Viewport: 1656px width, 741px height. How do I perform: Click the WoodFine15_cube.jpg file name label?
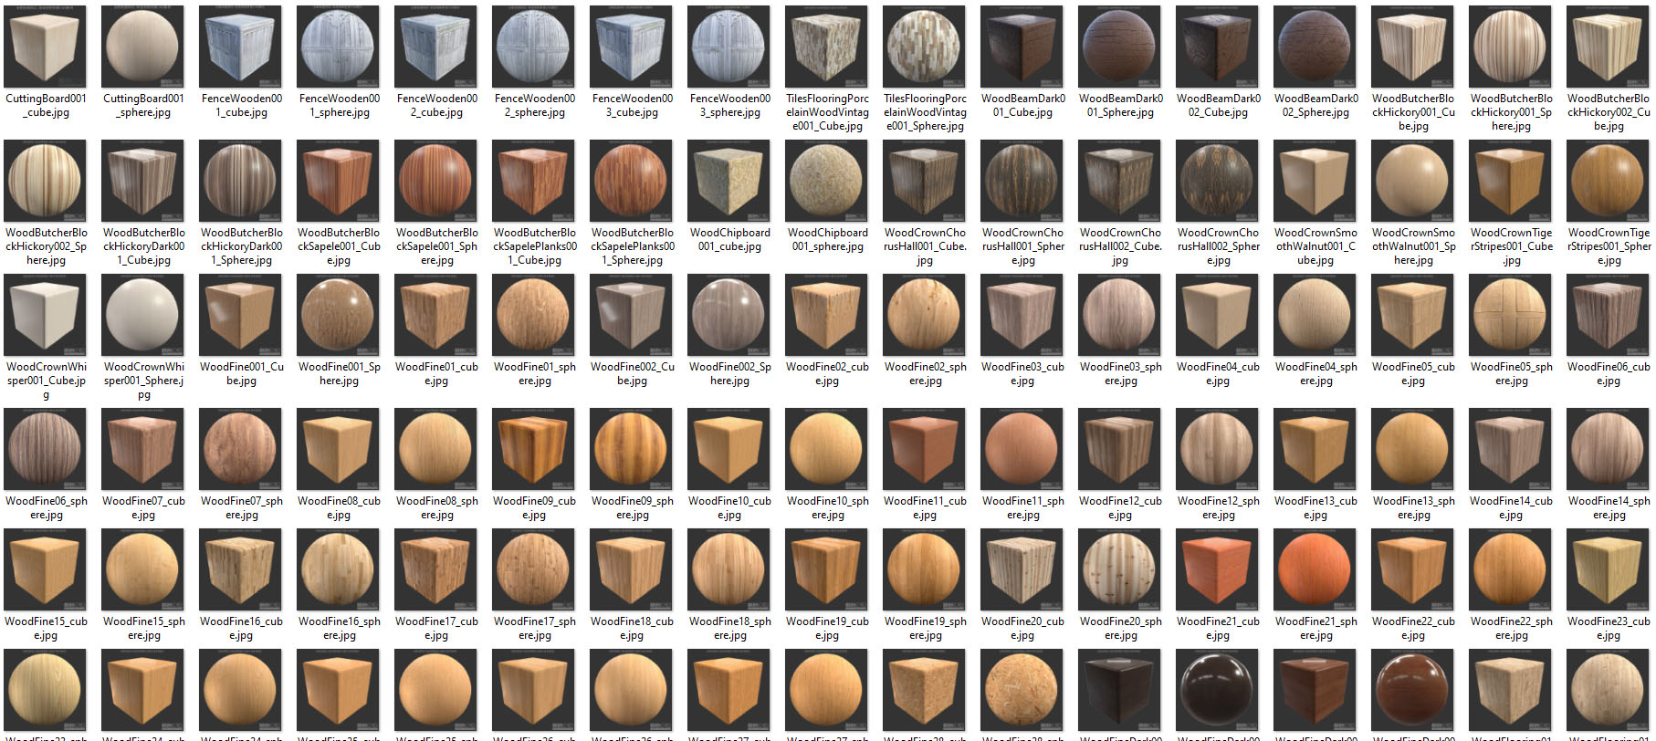46,628
